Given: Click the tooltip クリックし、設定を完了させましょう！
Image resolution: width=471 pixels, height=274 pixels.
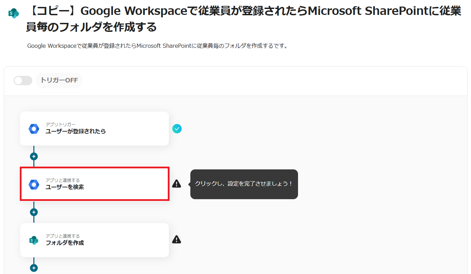Looking at the screenshot, I should pos(244,184).
